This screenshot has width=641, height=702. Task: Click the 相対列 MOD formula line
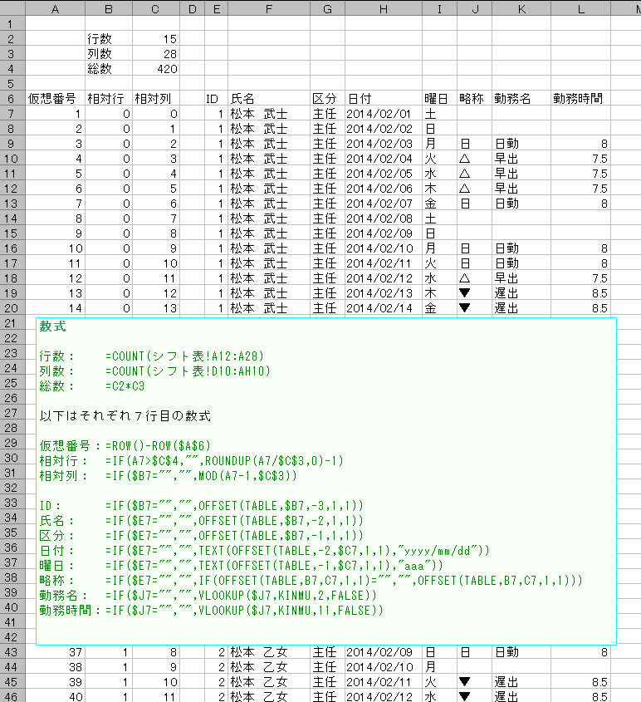tap(169, 476)
